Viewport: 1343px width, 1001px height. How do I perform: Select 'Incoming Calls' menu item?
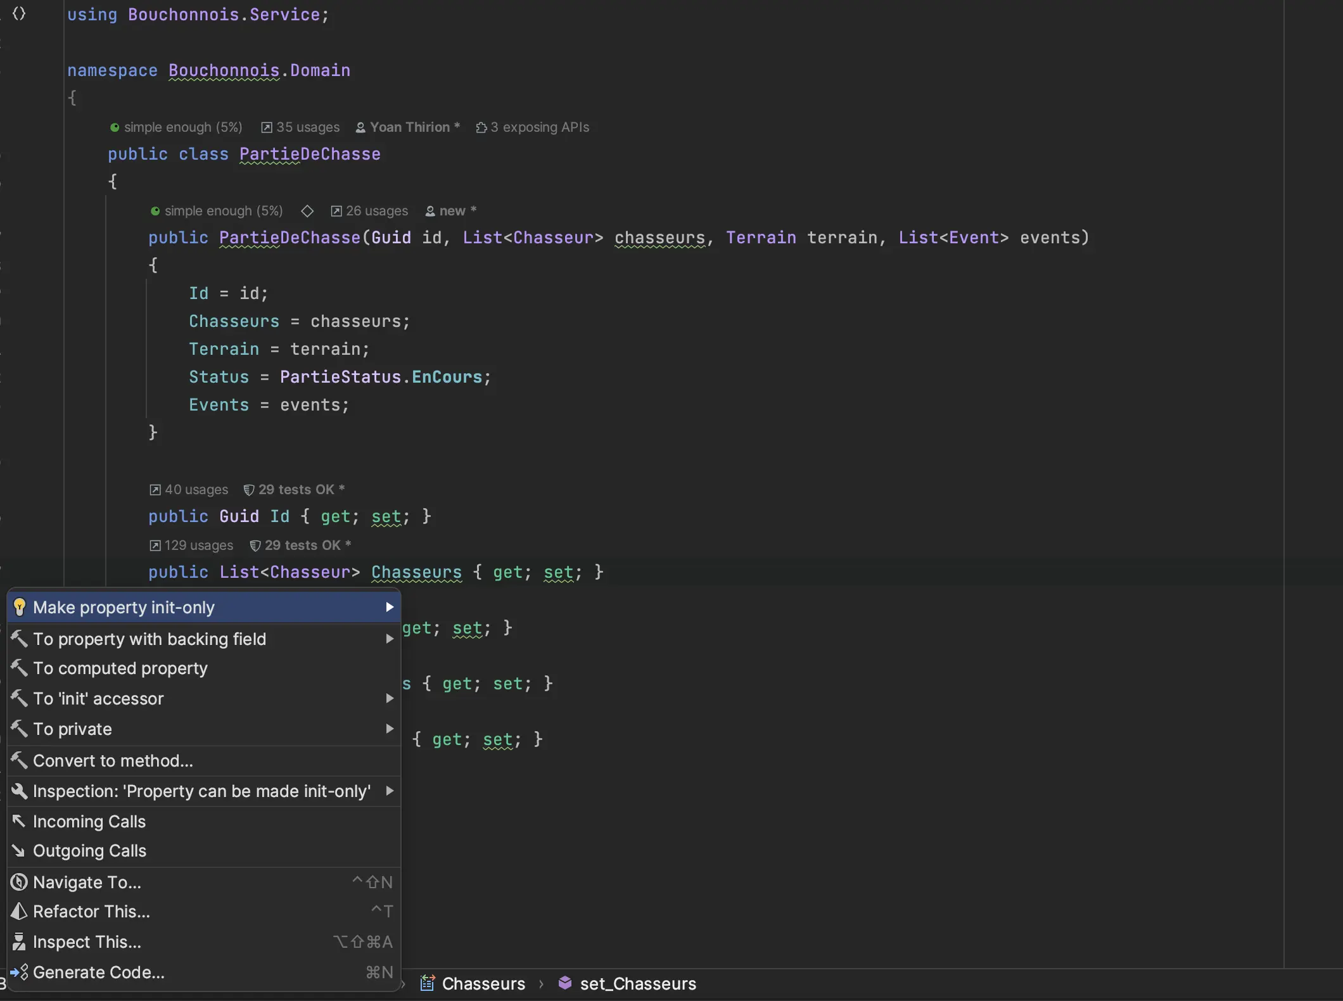[x=89, y=821]
